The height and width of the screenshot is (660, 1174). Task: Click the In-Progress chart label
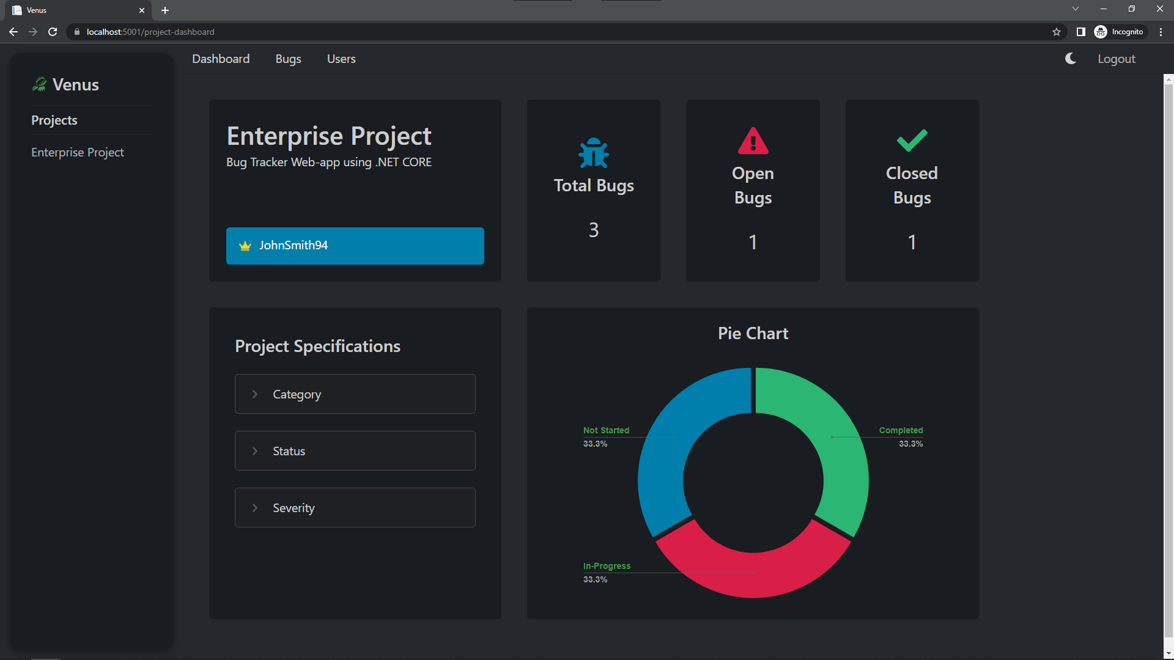coord(607,566)
